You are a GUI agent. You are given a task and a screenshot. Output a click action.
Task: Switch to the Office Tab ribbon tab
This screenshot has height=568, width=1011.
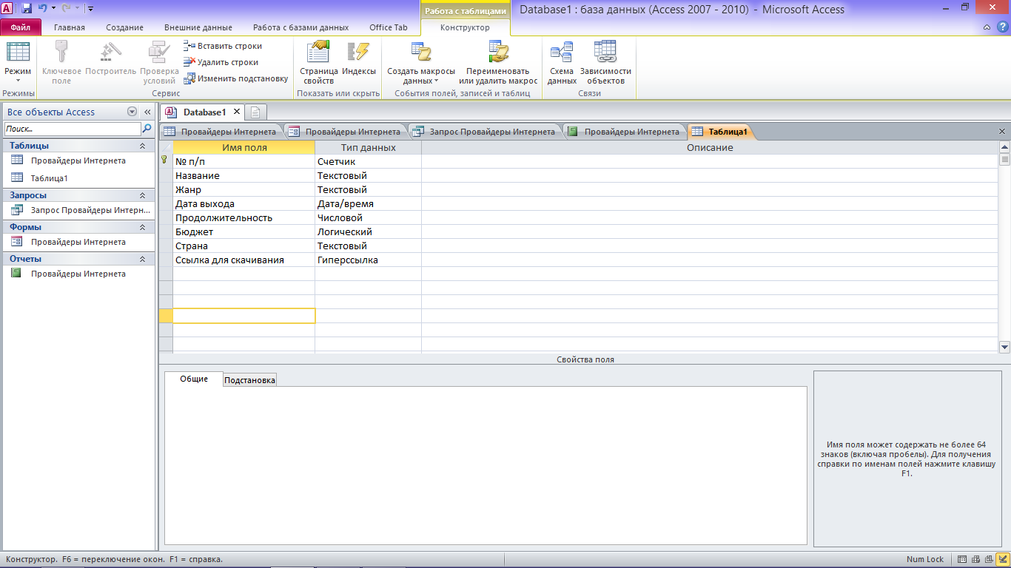[x=389, y=27]
